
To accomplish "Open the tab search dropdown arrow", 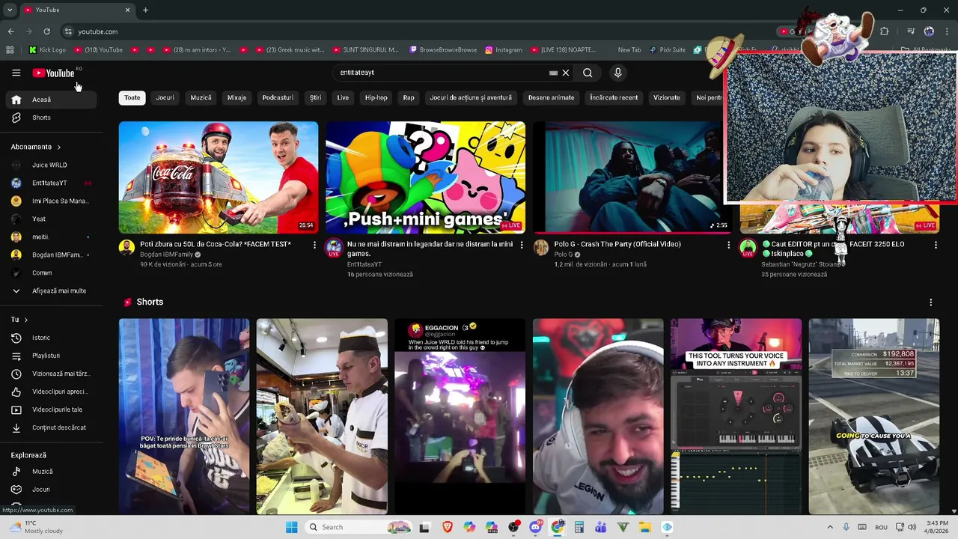I will 9,10.
